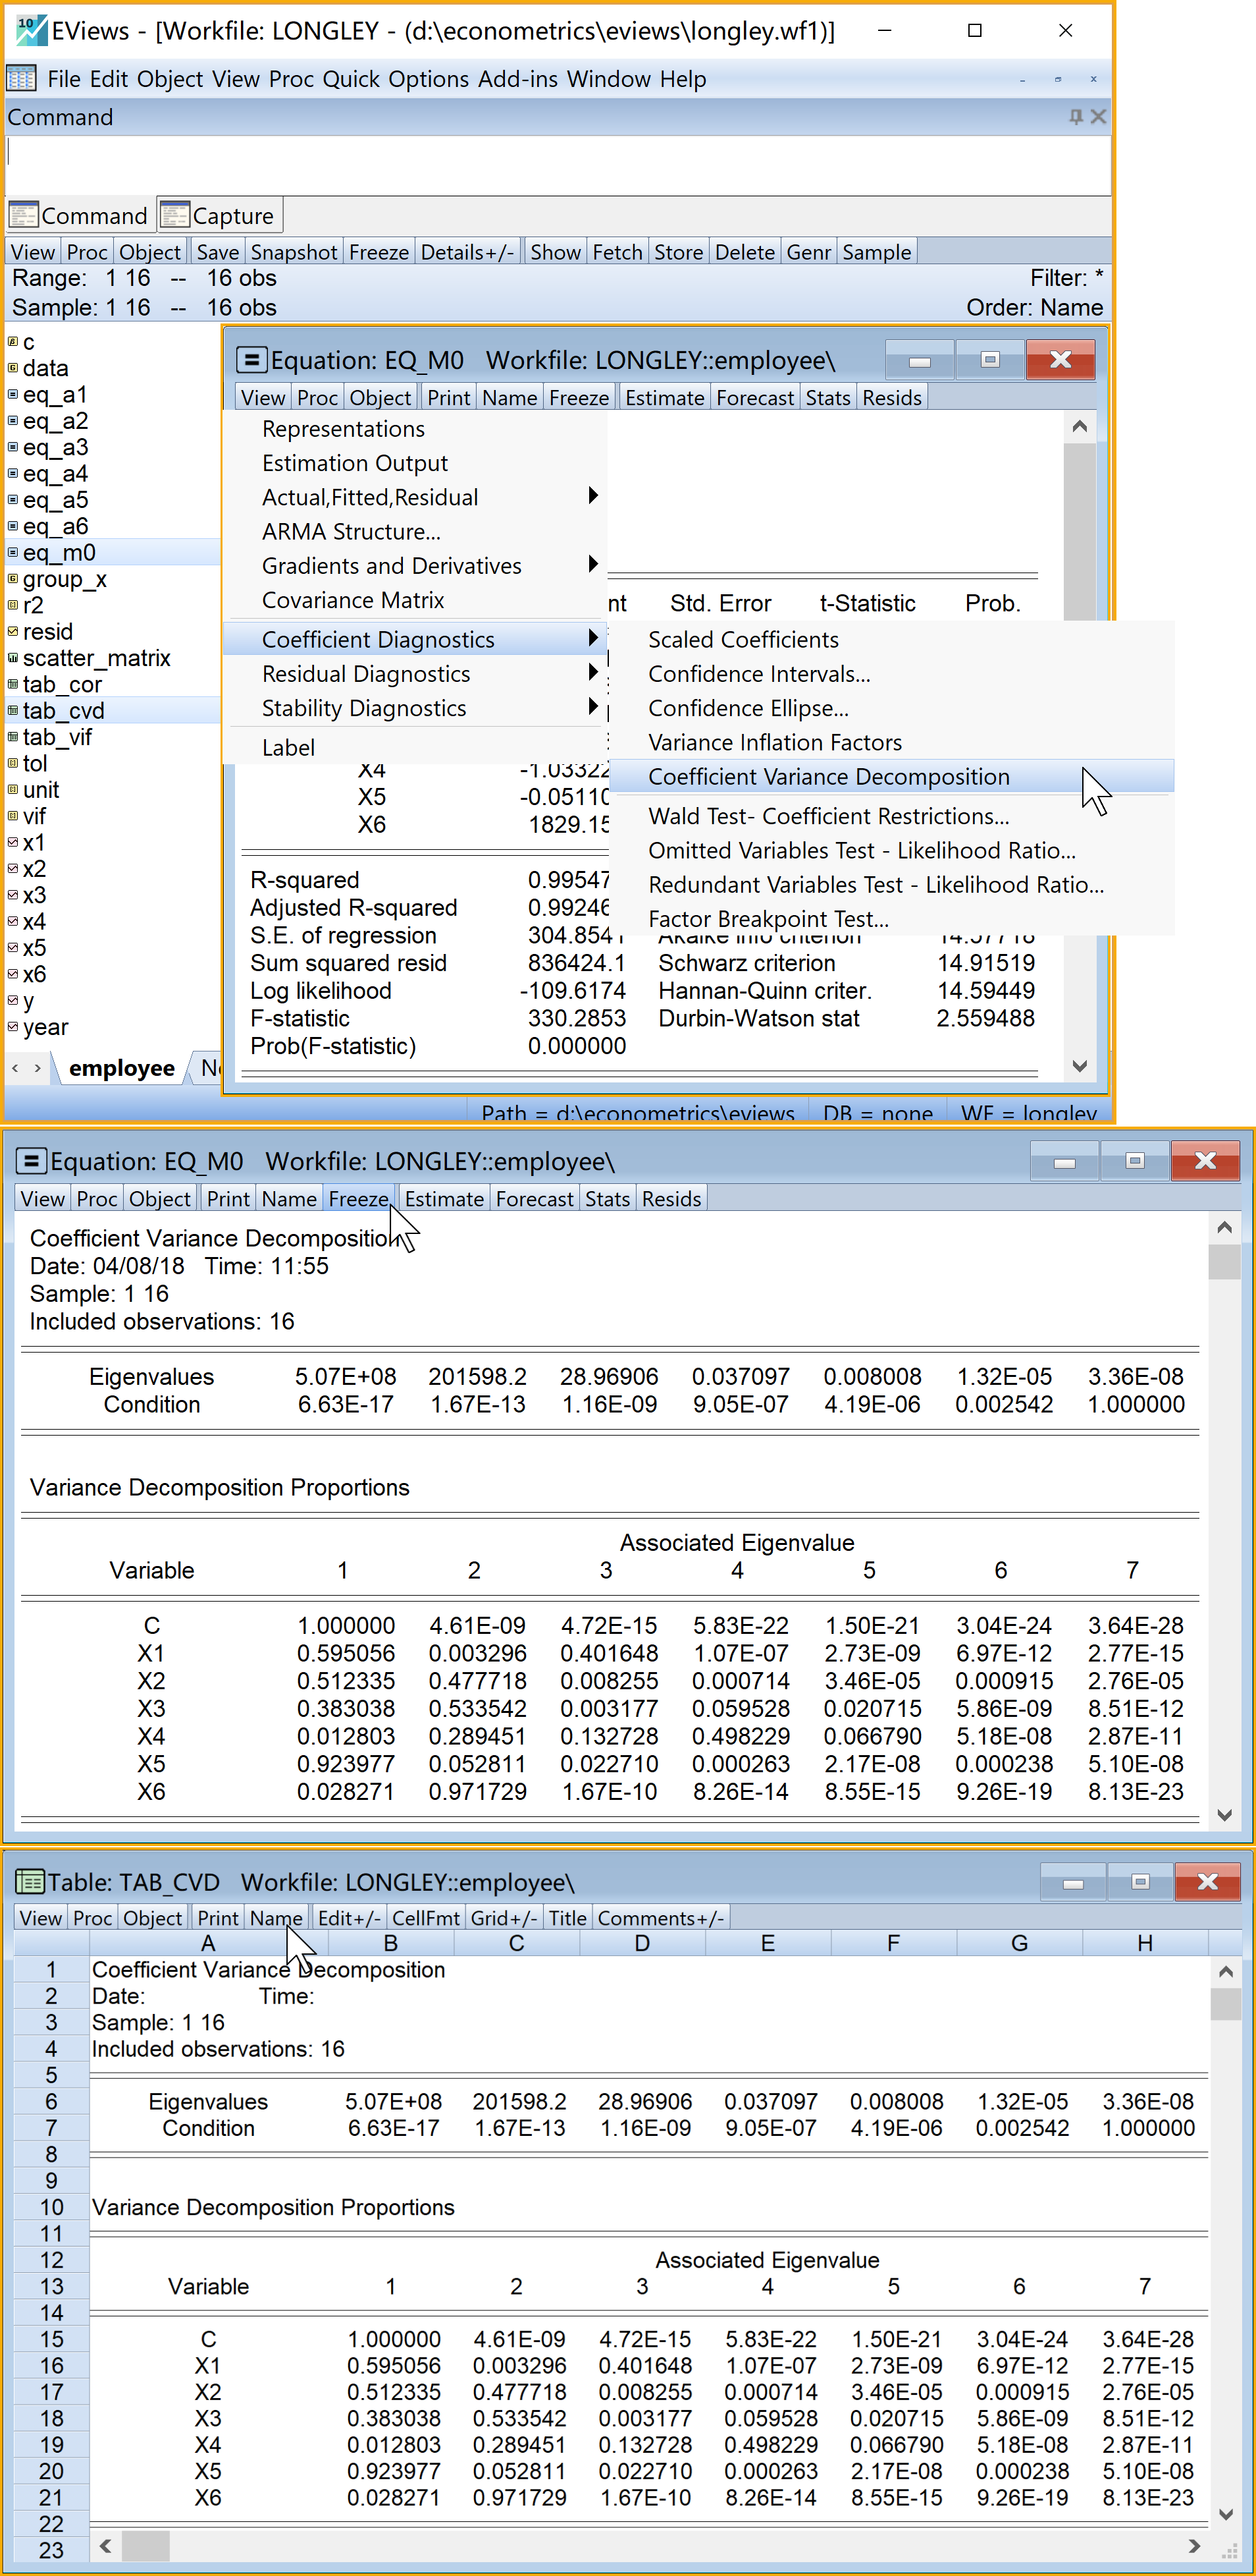Click the Capture tab icon

pos(175,215)
